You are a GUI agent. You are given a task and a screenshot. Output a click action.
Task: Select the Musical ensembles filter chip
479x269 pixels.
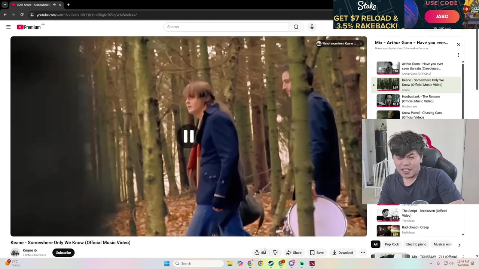pyautogui.click(x=442, y=244)
